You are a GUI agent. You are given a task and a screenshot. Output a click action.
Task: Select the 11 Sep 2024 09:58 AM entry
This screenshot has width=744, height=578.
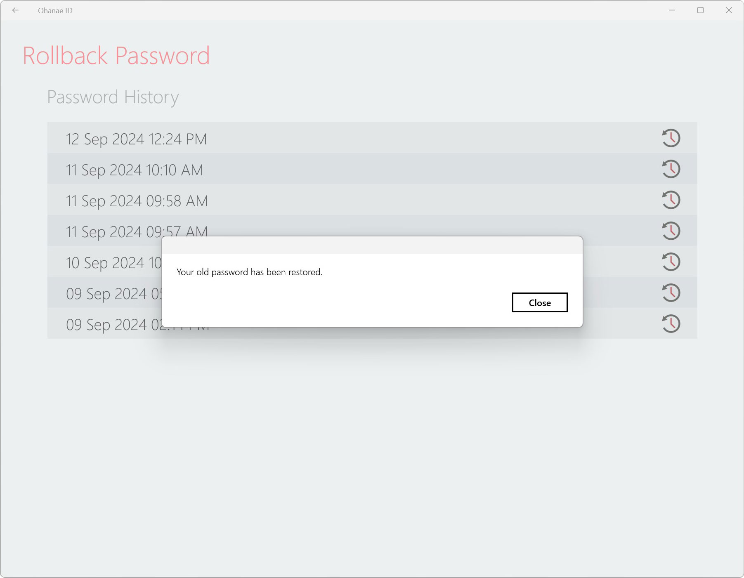click(x=372, y=200)
